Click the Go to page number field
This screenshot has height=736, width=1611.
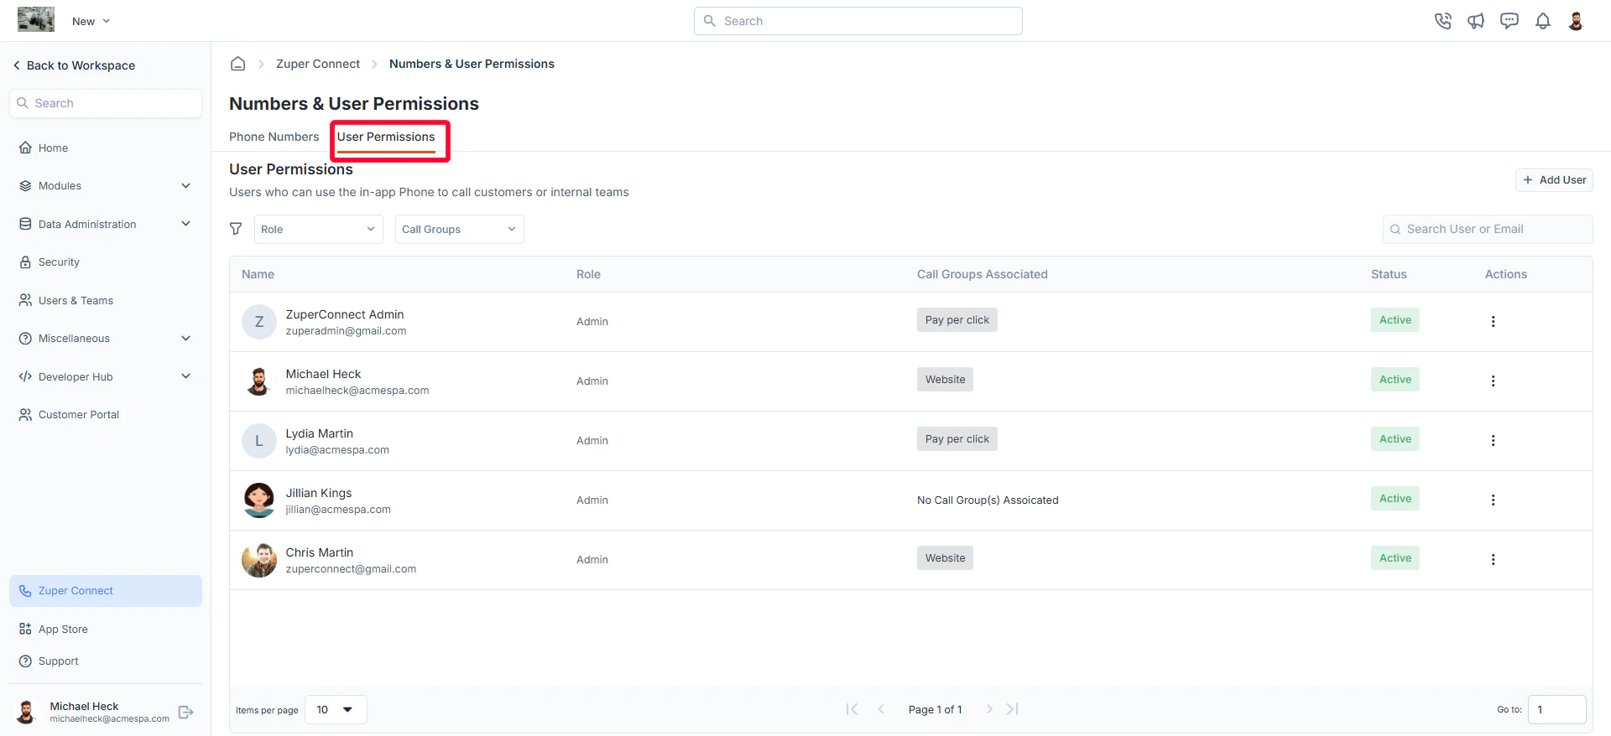coord(1556,710)
